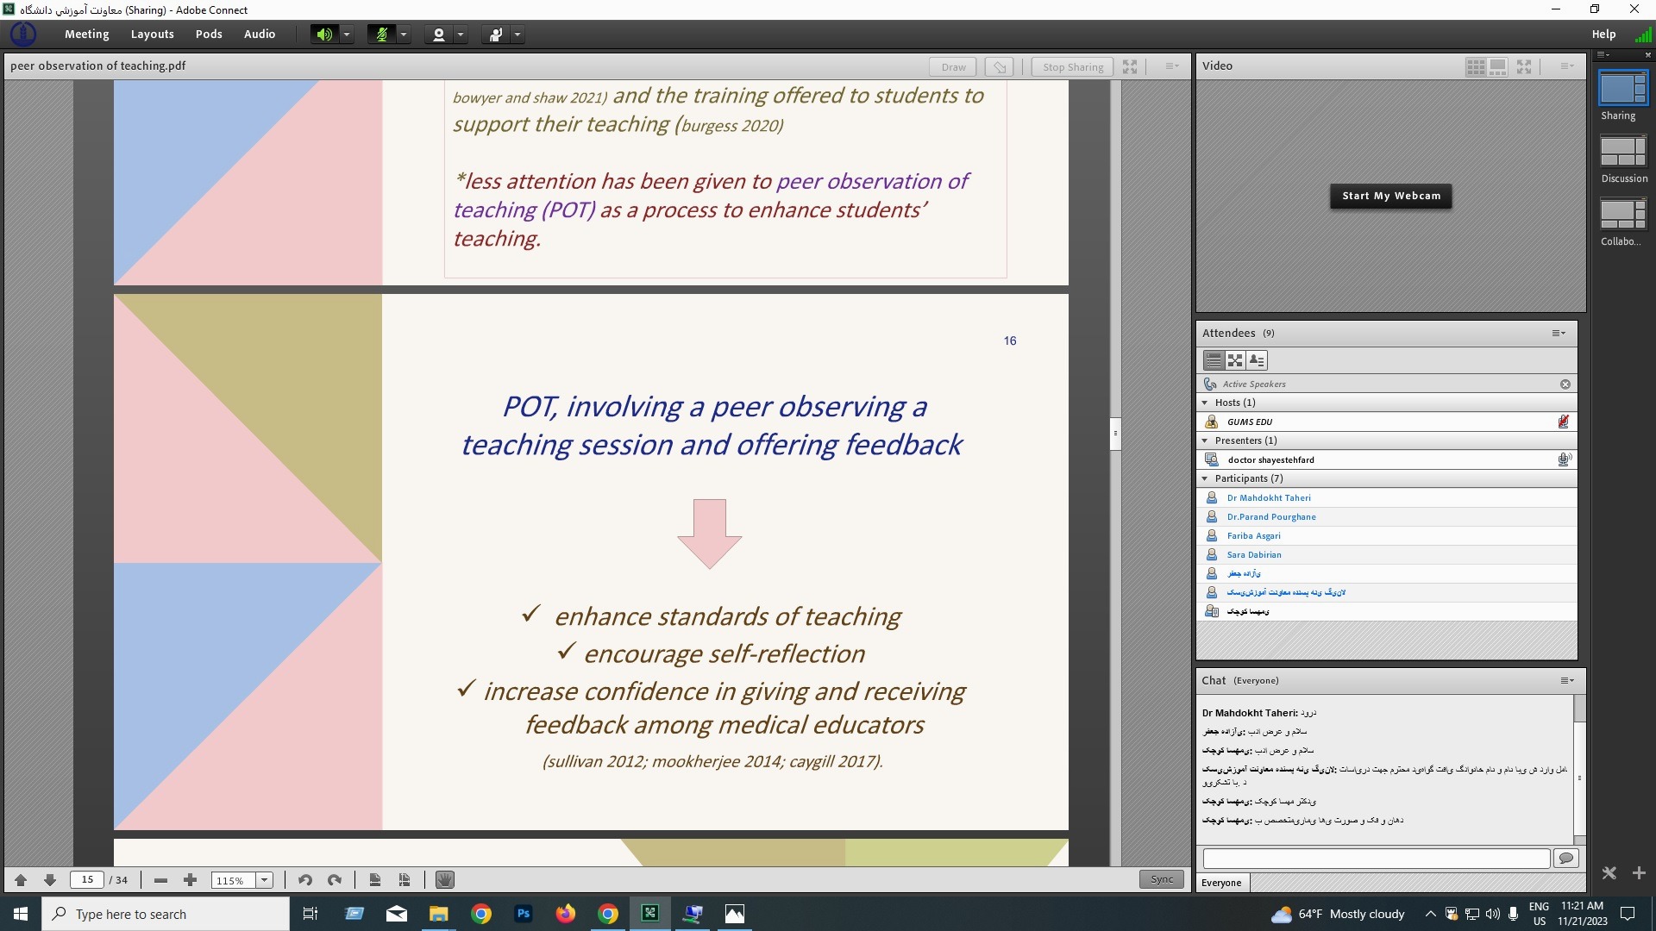Rotate document counter-clockwise
Screen dimensions: 1656x931
click(304, 880)
